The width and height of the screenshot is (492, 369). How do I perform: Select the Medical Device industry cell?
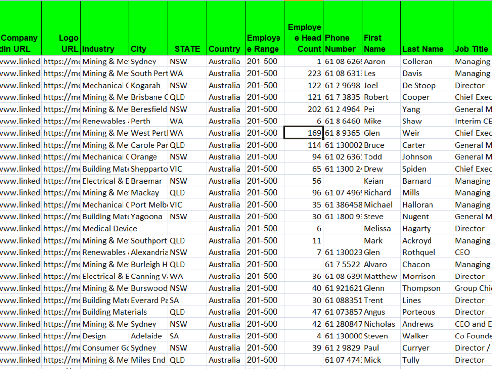click(x=104, y=228)
